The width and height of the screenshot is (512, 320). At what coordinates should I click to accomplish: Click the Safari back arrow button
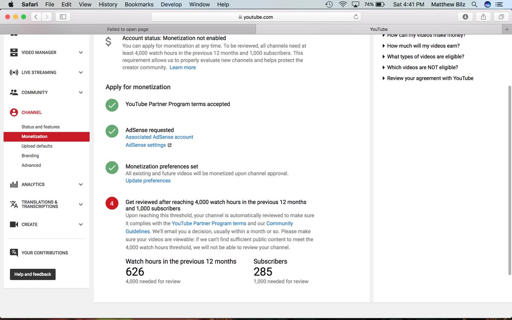[x=36, y=17]
